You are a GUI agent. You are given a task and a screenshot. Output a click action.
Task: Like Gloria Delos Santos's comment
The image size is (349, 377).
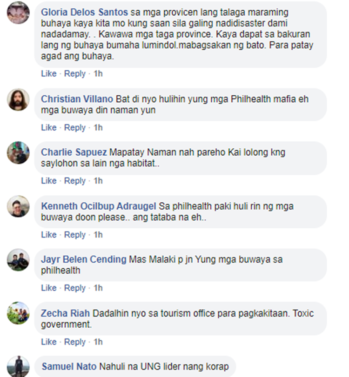pos(49,73)
